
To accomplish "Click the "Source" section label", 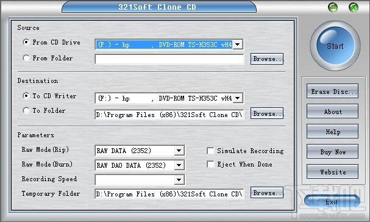I will [x=28, y=27].
